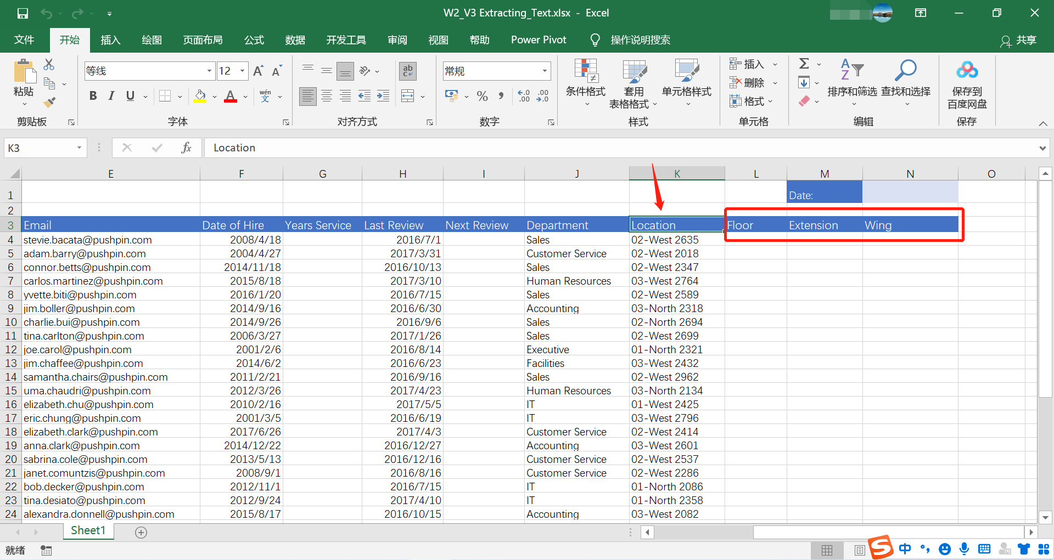
Task: Apply format painter brush
Action: tap(49, 102)
